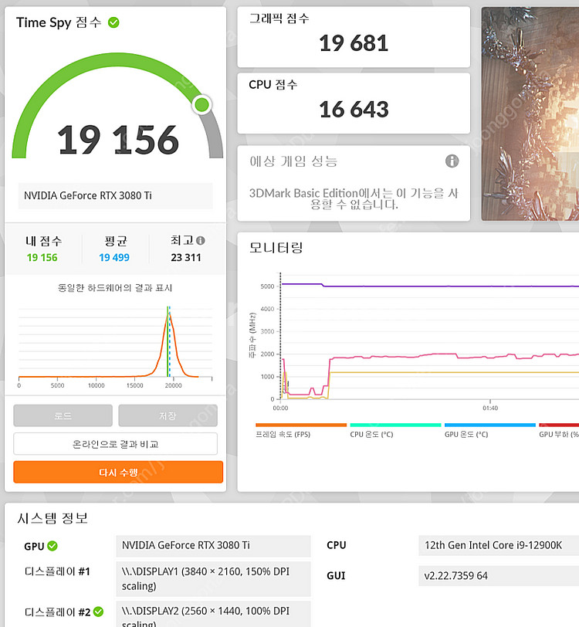Click the 로드 button
The image size is (579, 627).
click(63, 415)
